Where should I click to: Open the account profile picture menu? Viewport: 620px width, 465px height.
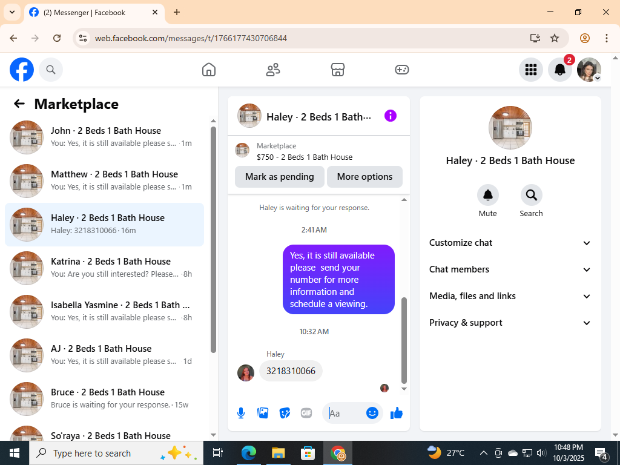pos(589,70)
